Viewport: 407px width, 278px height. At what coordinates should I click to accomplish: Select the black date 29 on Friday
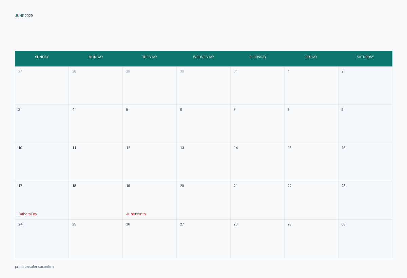tap(290, 224)
